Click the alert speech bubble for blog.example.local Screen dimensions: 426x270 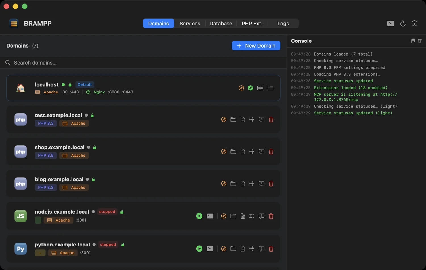262,184
